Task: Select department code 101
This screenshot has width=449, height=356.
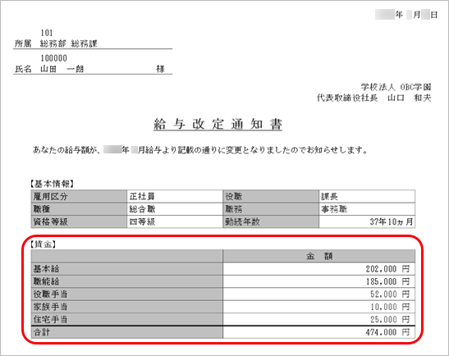Action: [47, 33]
